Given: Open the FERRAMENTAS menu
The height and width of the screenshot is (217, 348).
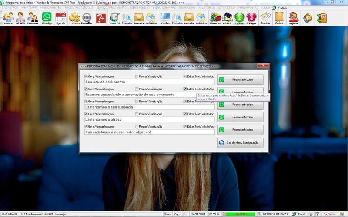Looking at the screenshot, I should pos(248,7).
